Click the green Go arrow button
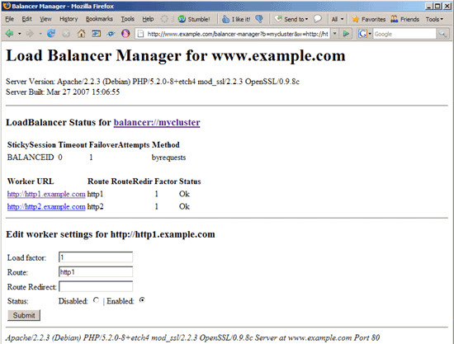 click(x=346, y=34)
